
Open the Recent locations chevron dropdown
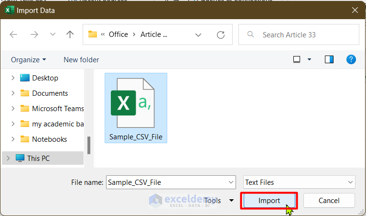coord(53,34)
